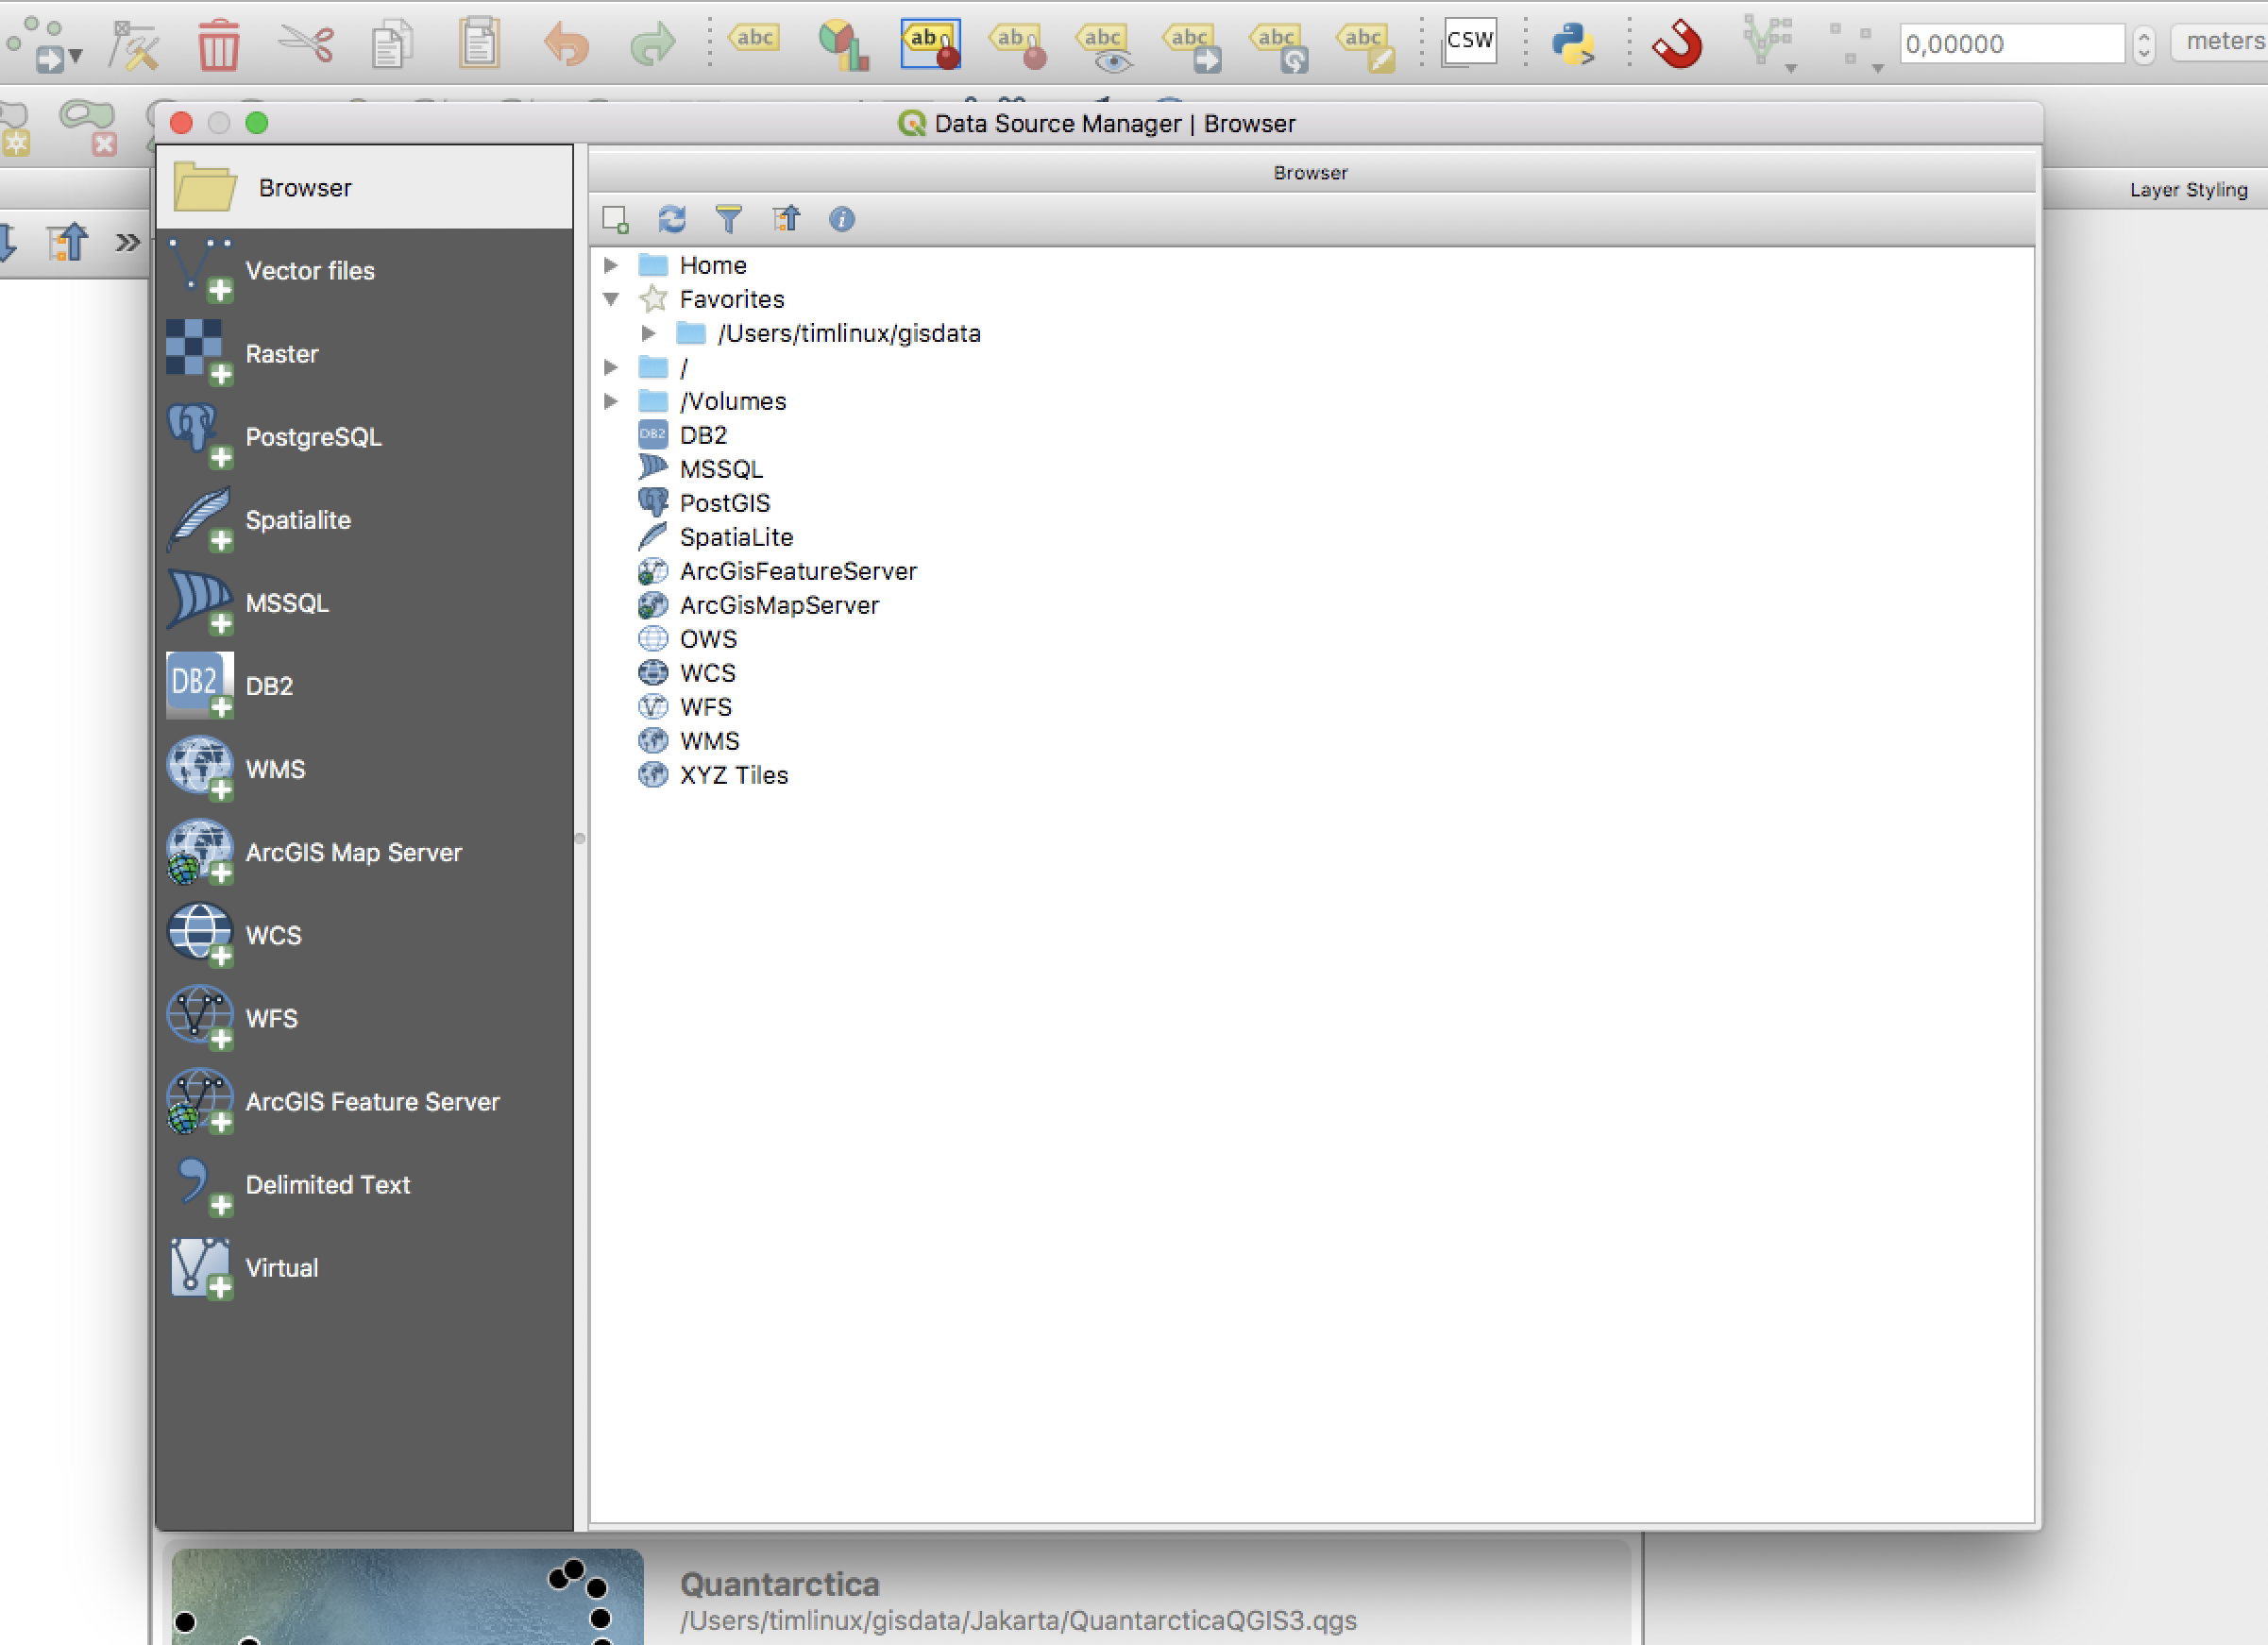Click the ArcGIS Feature Server sidebar icon
2268x1645 pixels.
pyautogui.click(x=200, y=1101)
